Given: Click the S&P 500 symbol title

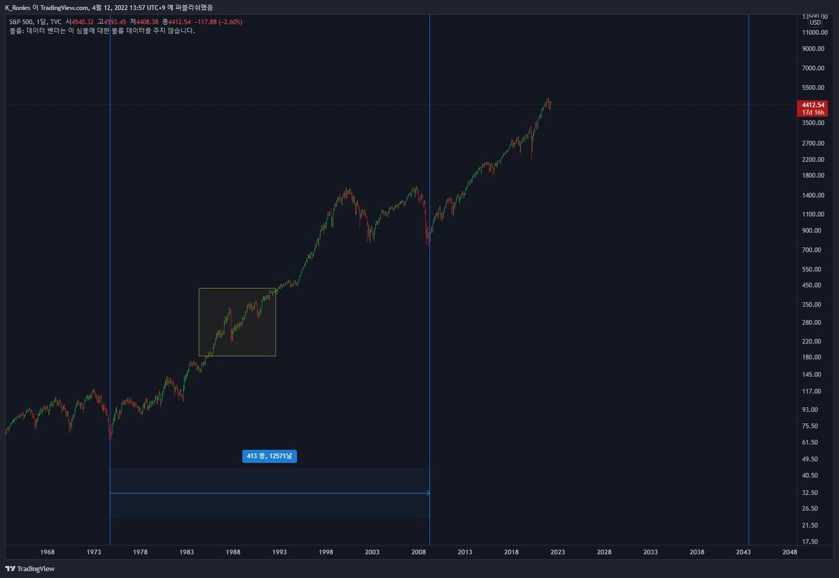Looking at the screenshot, I should coord(21,22).
